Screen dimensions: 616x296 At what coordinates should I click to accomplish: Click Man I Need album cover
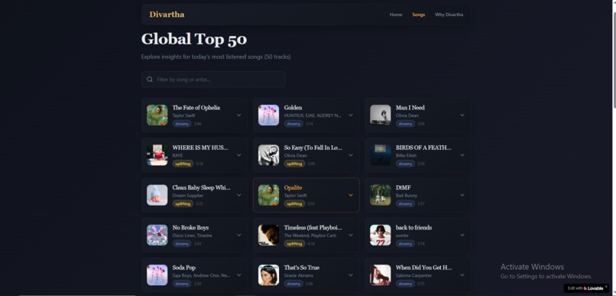[x=381, y=115]
